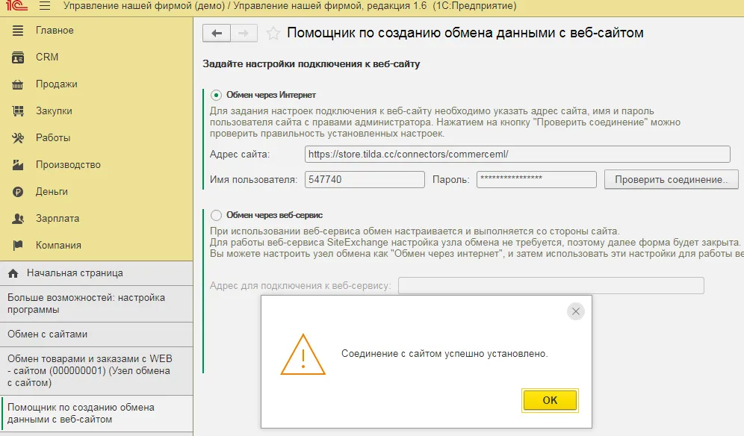Click the Деньги ruble icon

coord(18,192)
